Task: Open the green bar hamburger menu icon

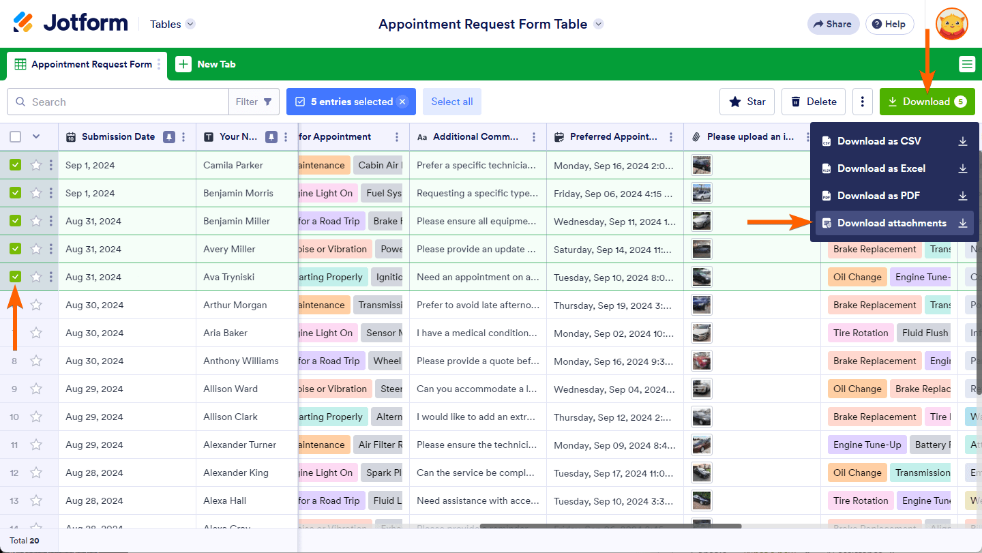Action: pyautogui.click(x=967, y=64)
